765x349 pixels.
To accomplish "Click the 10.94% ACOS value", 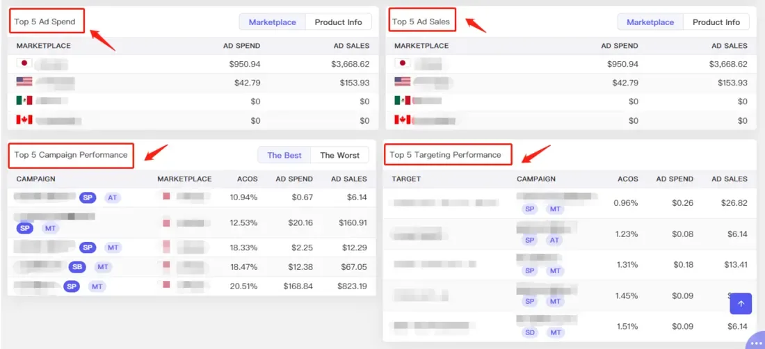I will [x=243, y=197].
